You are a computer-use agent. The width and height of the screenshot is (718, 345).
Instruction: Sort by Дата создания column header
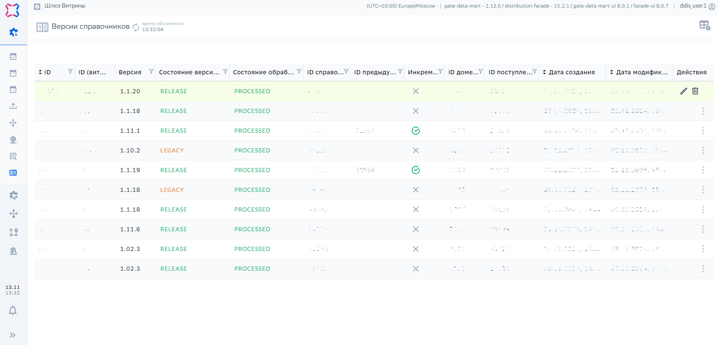click(x=571, y=72)
